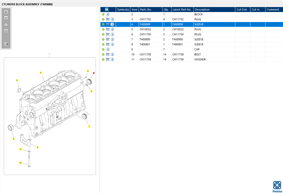Select callout 11 next to the washer
Screen dimensions: 283x193
click(x=21, y=149)
